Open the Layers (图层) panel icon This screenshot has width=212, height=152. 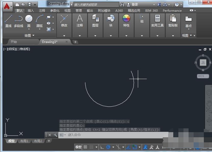pyautogui.click(x=95, y=19)
